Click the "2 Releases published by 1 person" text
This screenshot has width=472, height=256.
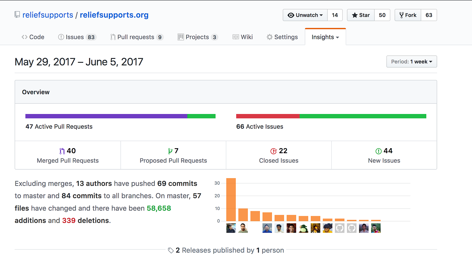[x=230, y=250]
